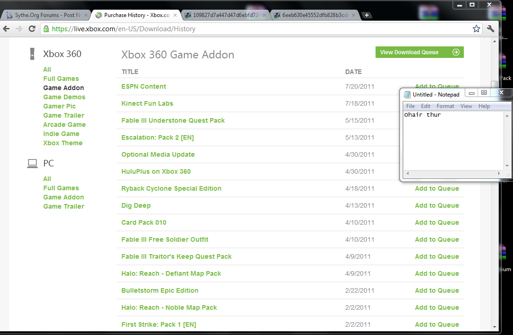Viewport: 513px width, 335px height.
Task: Open ESPN Content title link
Action: (143, 86)
